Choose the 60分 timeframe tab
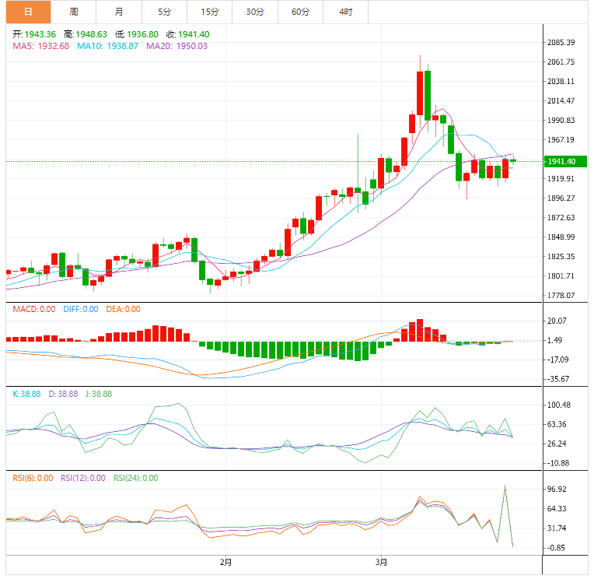This screenshot has width=594, height=579. [300, 12]
